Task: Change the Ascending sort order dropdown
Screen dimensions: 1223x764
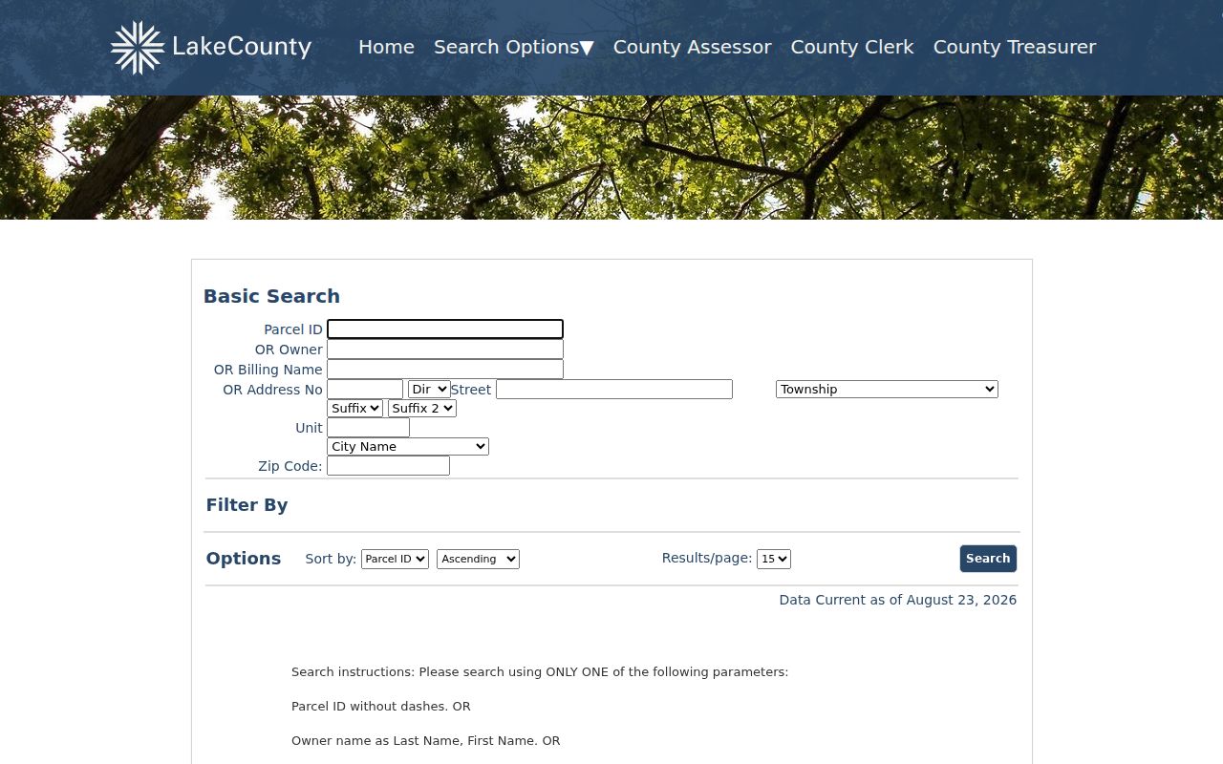Action: pos(478,559)
